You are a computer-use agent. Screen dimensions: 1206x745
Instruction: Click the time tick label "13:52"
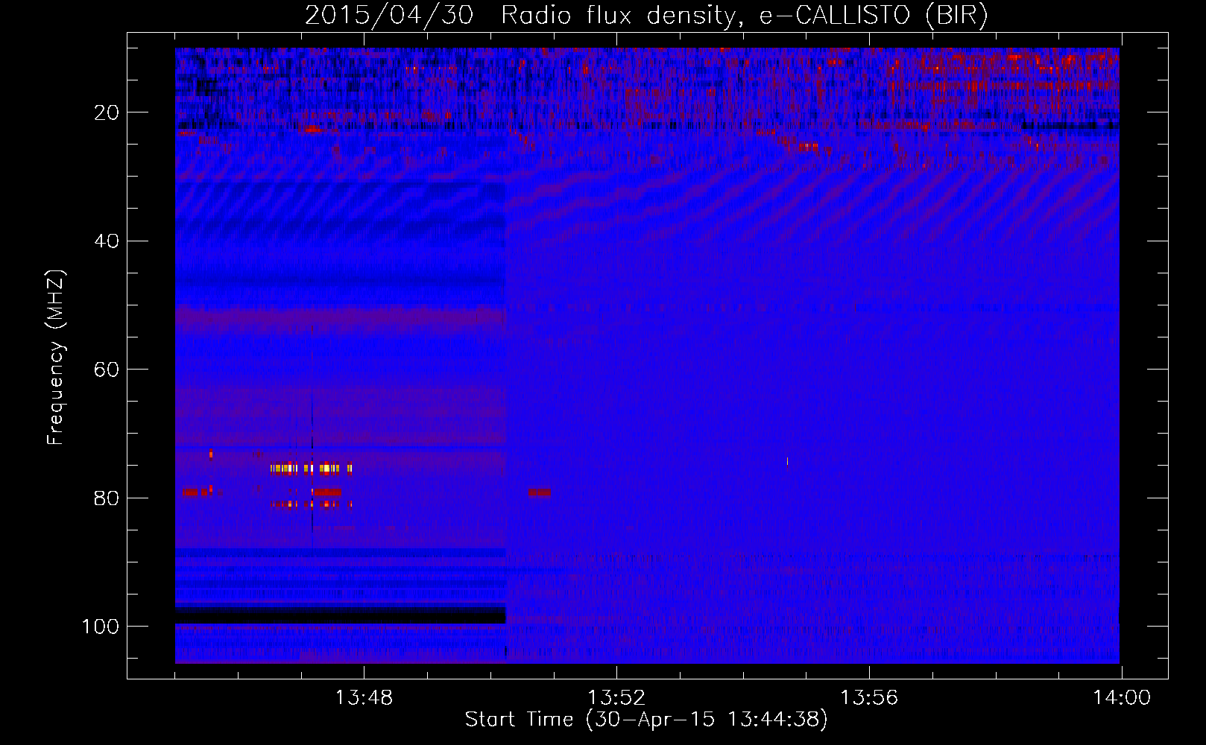616,698
